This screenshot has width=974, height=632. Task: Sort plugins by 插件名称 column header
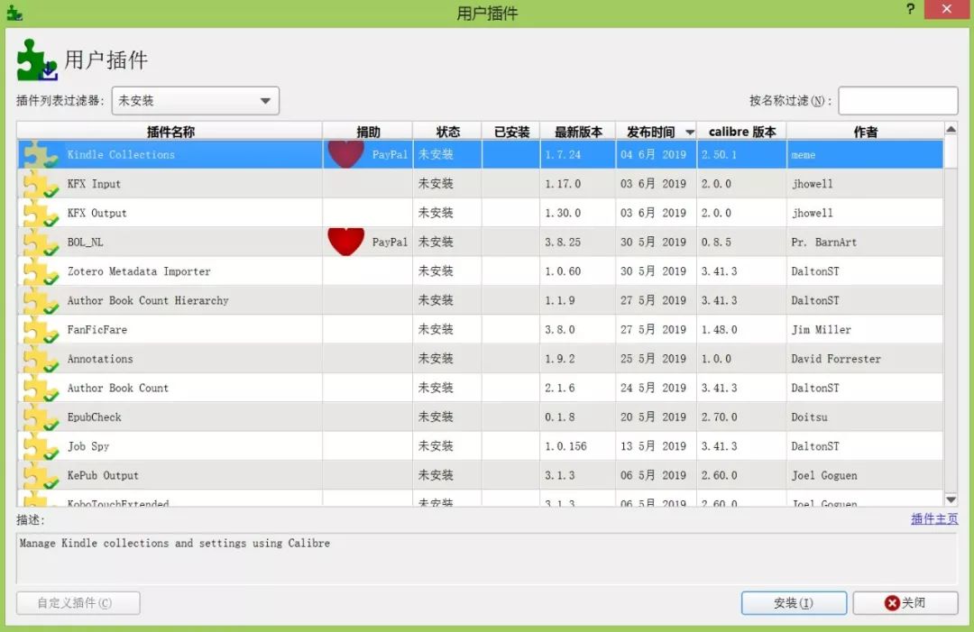(170, 132)
